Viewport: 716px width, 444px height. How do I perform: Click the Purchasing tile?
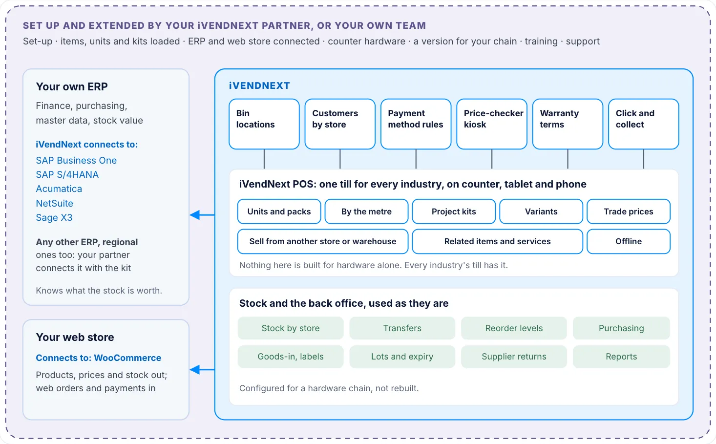point(621,328)
